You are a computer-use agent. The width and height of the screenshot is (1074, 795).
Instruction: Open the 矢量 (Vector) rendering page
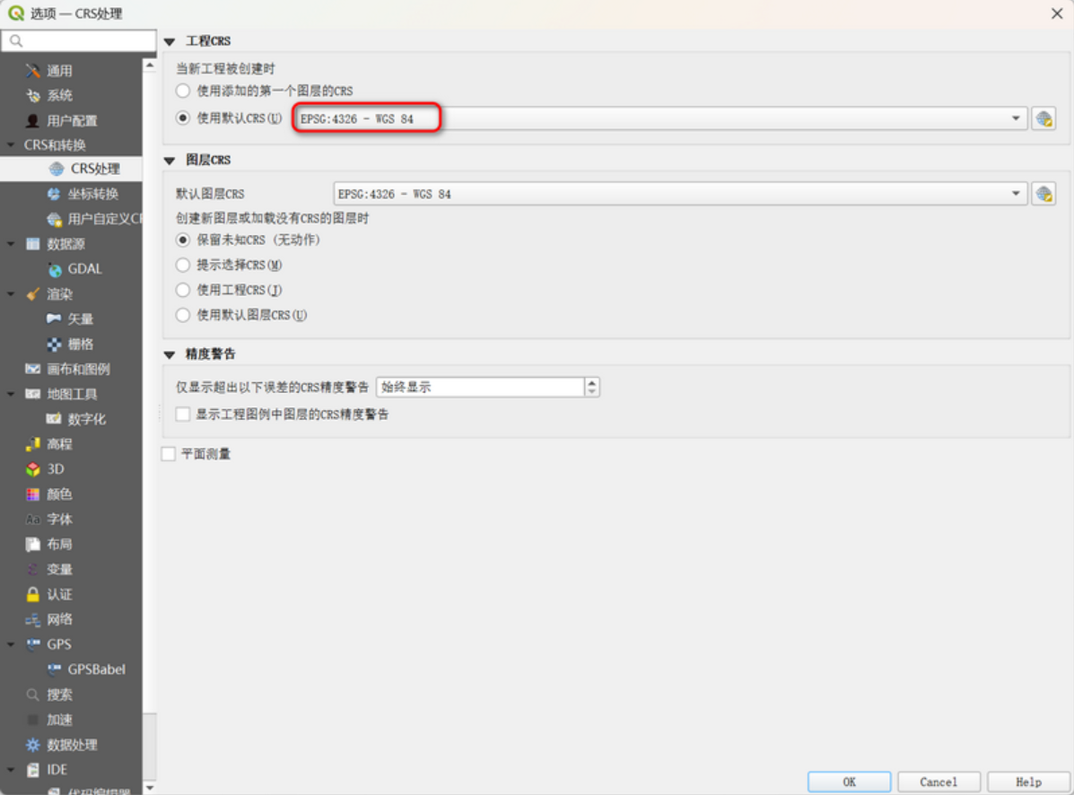point(80,319)
